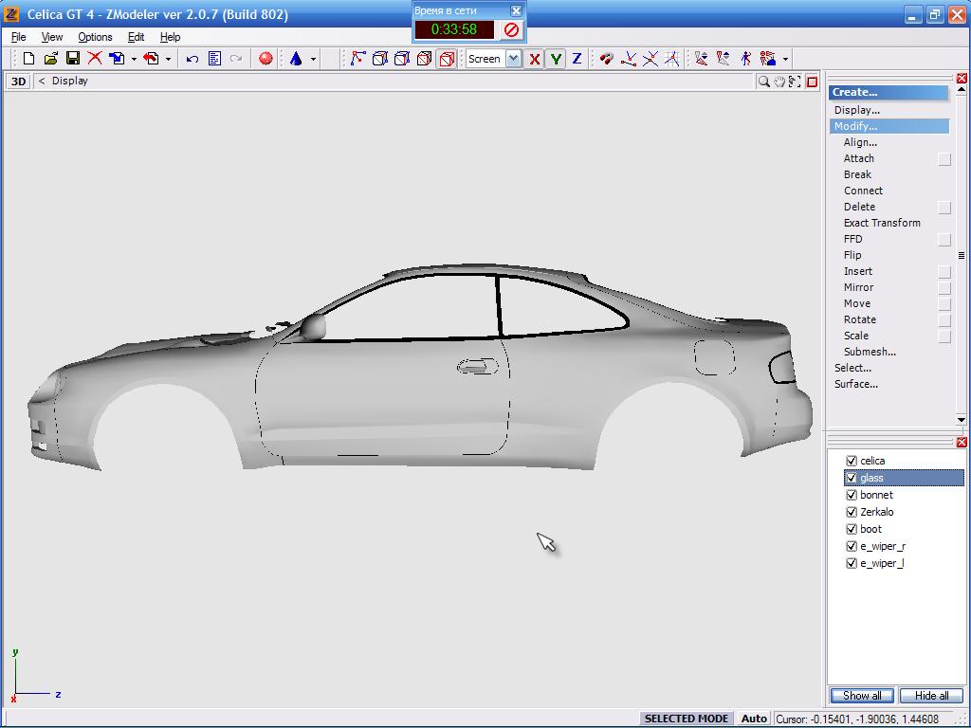
Task: Uncheck the celica object visibility checkbox
Action: point(852,461)
